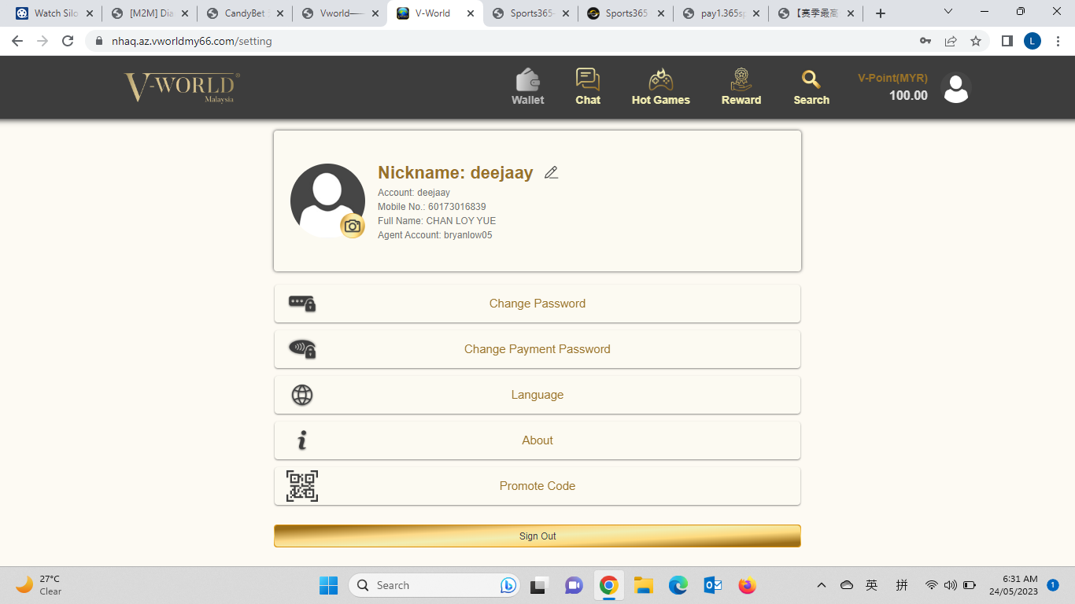Image resolution: width=1075 pixels, height=604 pixels.
Task: Open the Language settings
Action: coord(537,395)
